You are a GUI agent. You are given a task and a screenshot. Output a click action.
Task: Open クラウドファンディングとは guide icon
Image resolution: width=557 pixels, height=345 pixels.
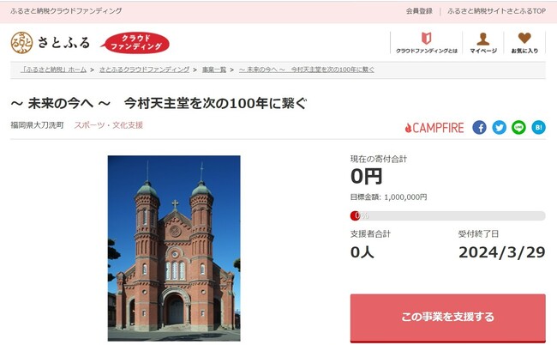click(427, 43)
